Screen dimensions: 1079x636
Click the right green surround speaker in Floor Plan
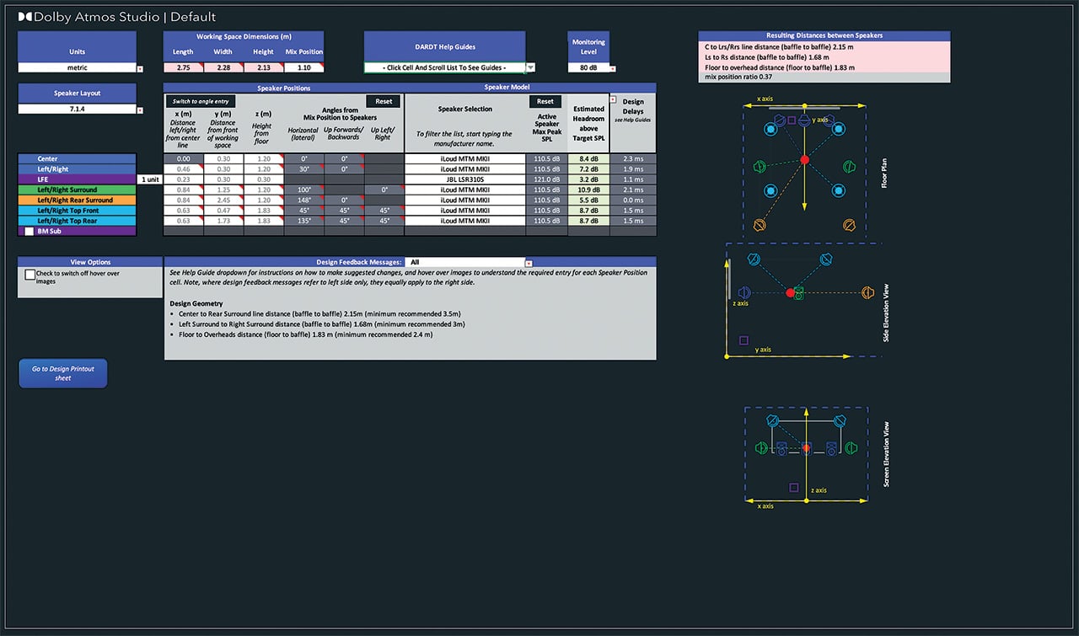(850, 167)
